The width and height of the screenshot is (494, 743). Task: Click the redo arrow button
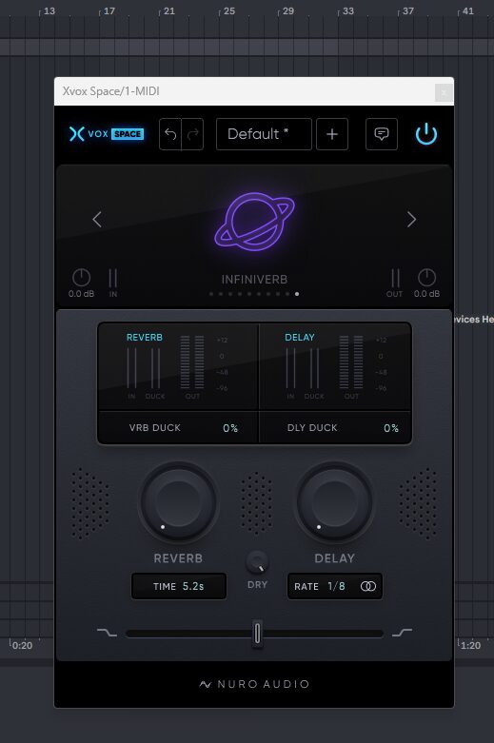[x=192, y=134]
